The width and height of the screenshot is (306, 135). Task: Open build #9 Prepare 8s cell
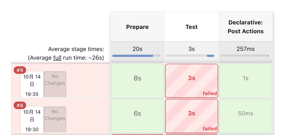(137, 81)
